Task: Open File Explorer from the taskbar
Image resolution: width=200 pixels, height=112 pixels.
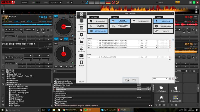Action: [54, 110]
